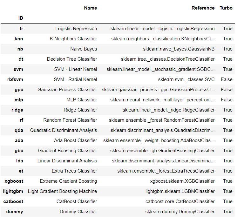The image size is (237, 218).
Task: Click the SVM - Linear Kernel cell
Action: pos(75,69)
